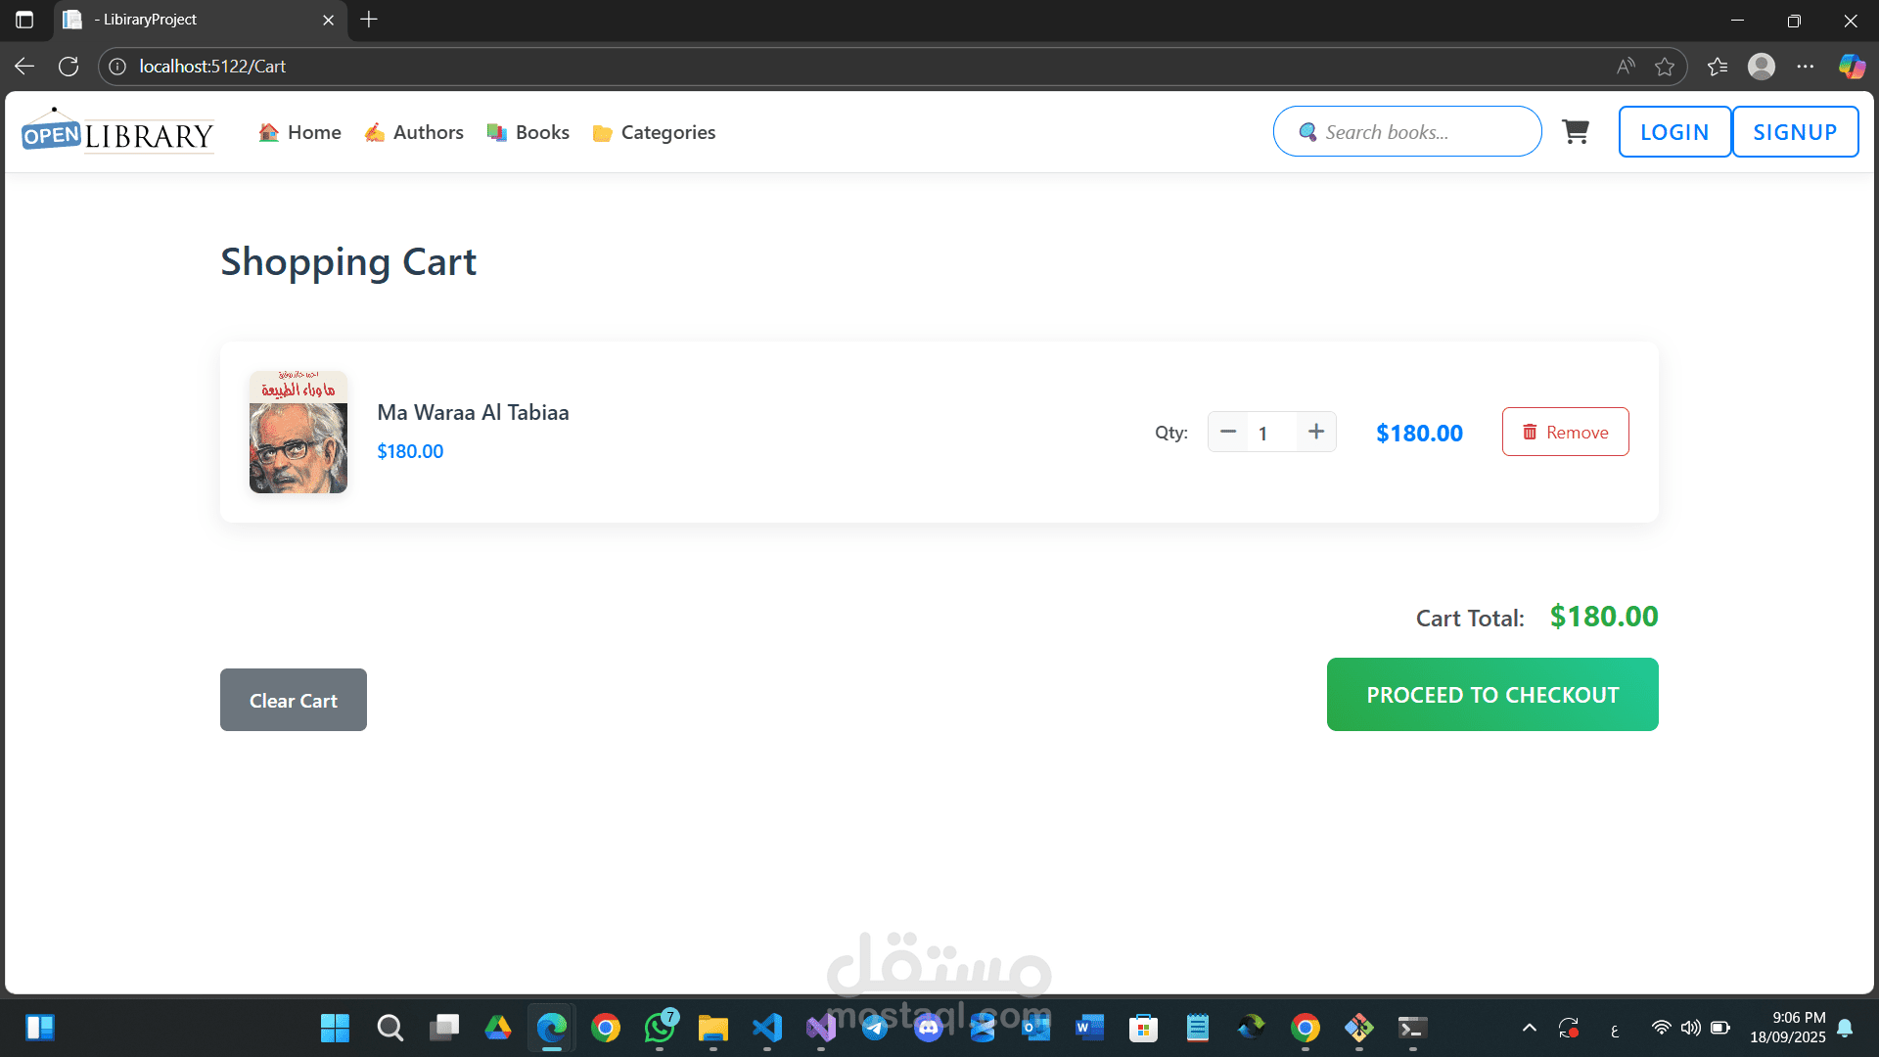The width and height of the screenshot is (1879, 1057).
Task: Open the Ma Waraa Al Tabiaa cover thumbnail
Action: [x=298, y=432]
